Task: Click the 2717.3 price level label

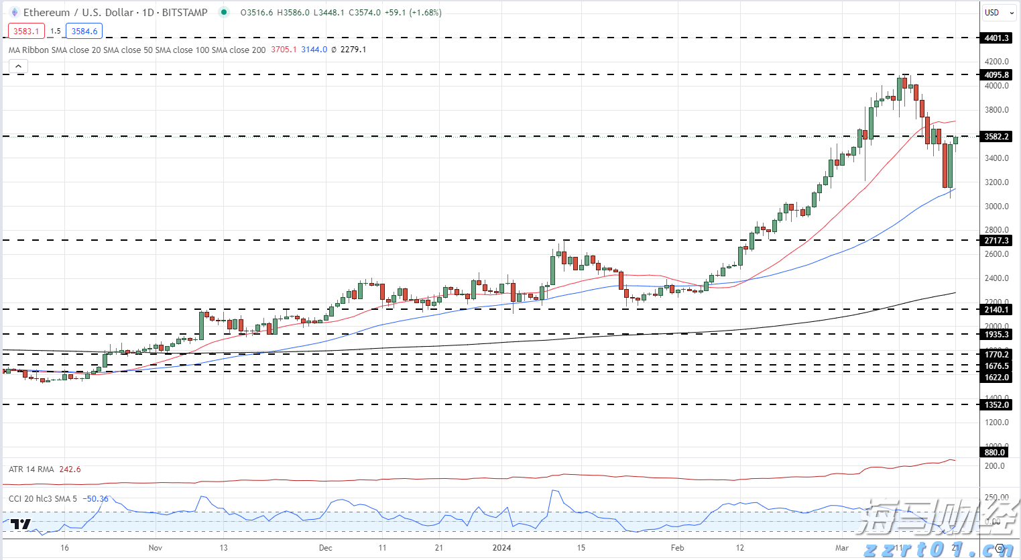Action: coord(996,241)
